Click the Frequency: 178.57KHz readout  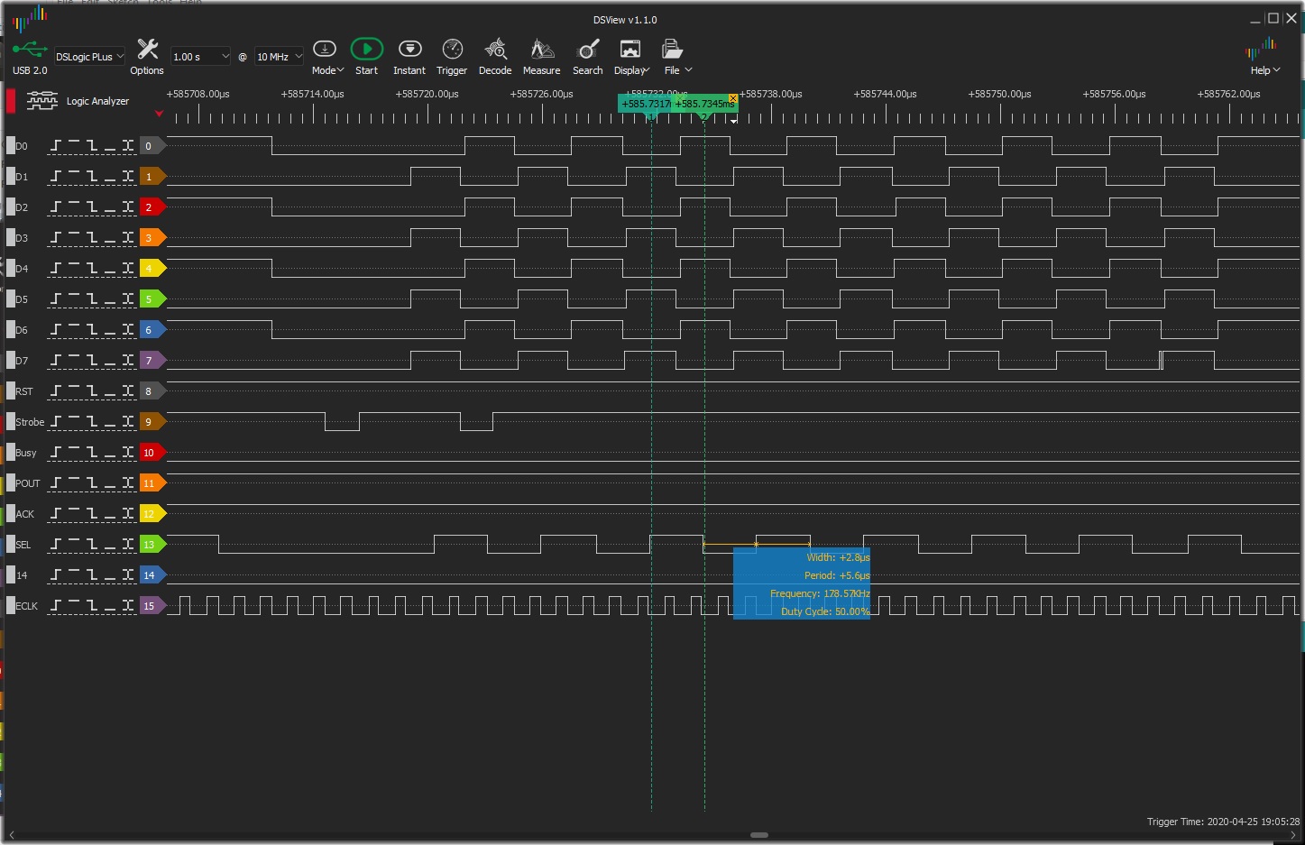820,593
